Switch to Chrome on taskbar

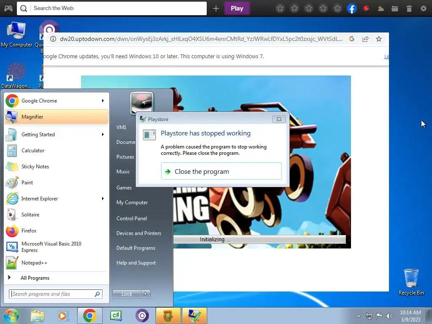tap(89, 316)
